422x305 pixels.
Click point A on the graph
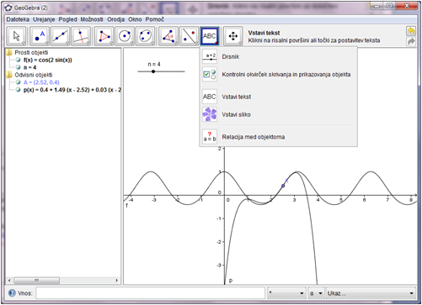click(283, 186)
